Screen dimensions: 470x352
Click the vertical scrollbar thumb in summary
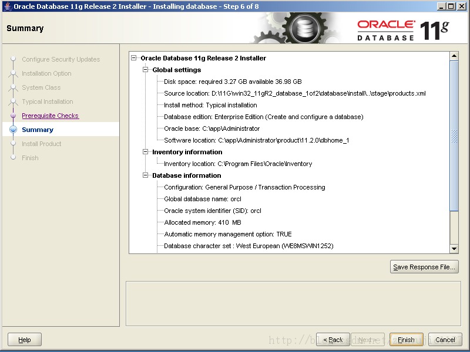tap(454, 136)
